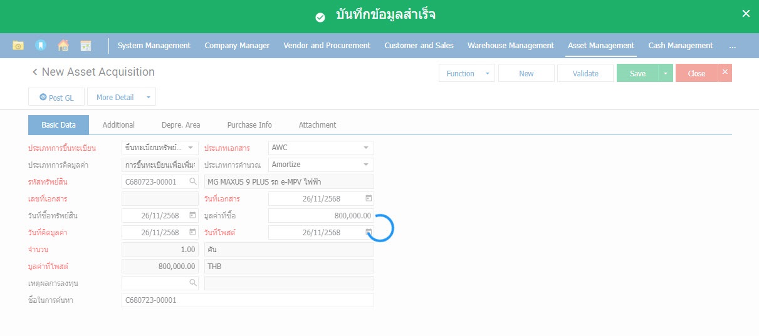Click the Post GL button
The height and width of the screenshot is (336, 759).
click(x=56, y=98)
